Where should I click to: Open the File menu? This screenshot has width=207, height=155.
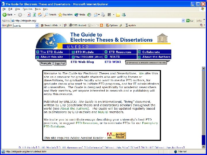(x=4, y=9)
